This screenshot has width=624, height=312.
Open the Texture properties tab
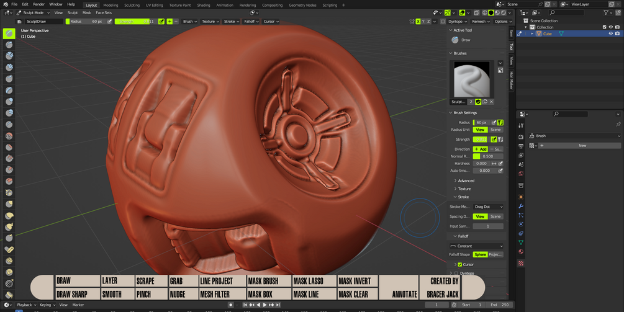[521, 263]
